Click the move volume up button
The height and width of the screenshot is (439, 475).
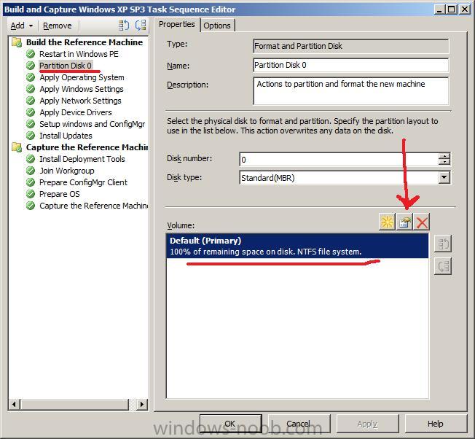tap(443, 244)
